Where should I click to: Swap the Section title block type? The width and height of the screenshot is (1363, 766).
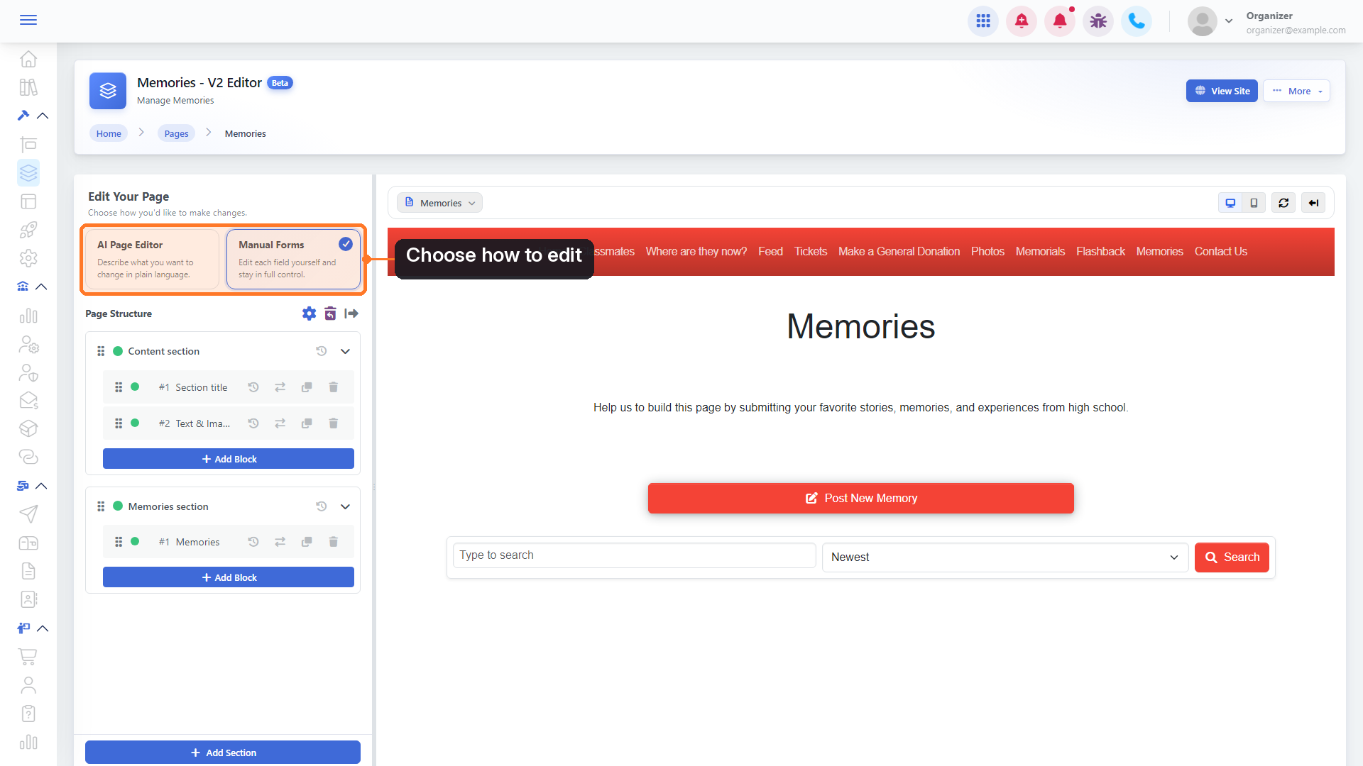point(280,387)
